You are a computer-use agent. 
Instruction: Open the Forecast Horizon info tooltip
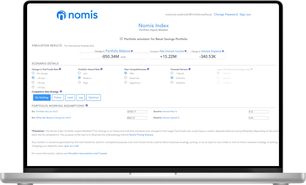[190, 69]
